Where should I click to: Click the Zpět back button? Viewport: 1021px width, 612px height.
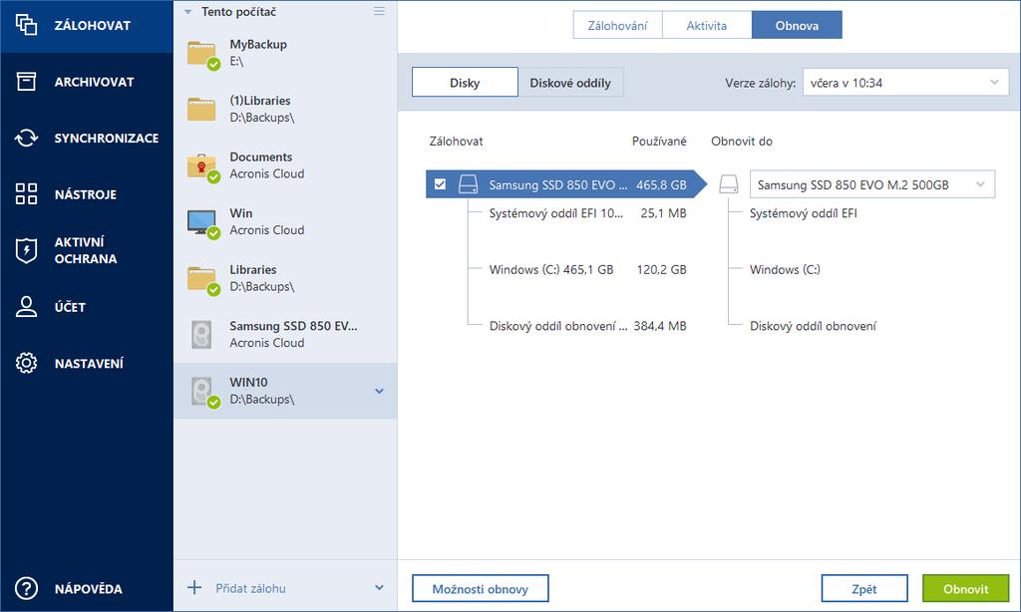point(864,588)
